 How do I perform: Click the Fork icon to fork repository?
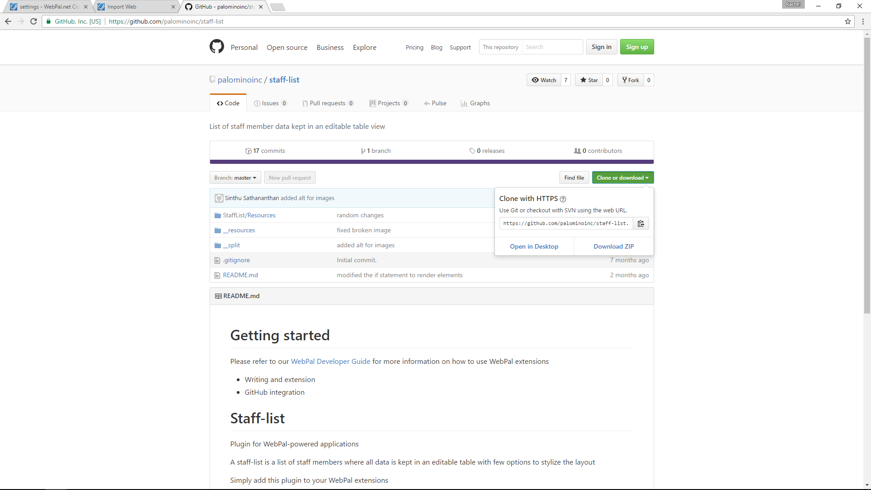[630, 79]
